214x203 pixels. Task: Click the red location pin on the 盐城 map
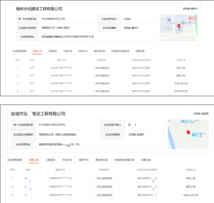pyautogui.click(x=188, y=133)
